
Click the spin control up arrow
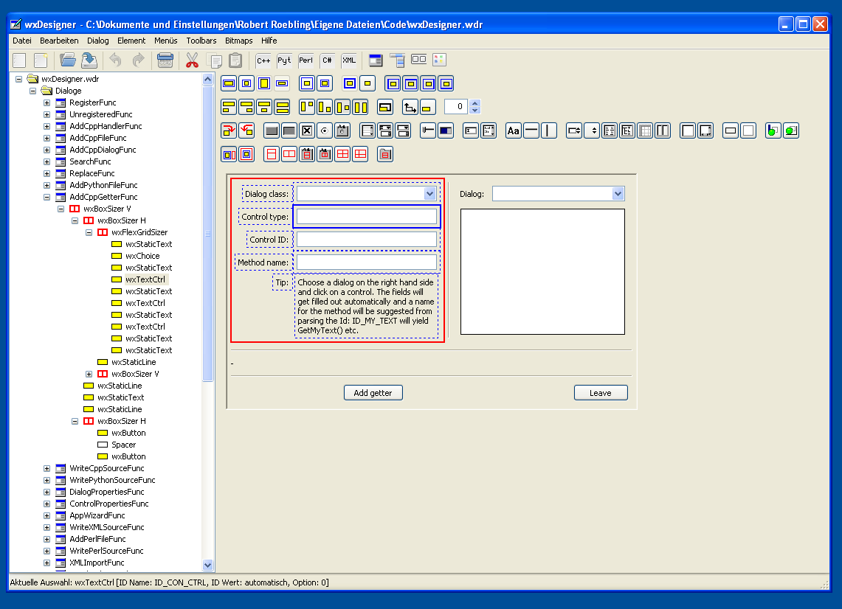tap(475, 103)
